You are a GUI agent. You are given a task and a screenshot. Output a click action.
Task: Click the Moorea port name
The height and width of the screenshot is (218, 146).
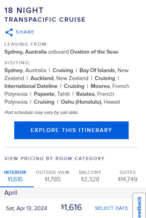[x=100, y=86]
